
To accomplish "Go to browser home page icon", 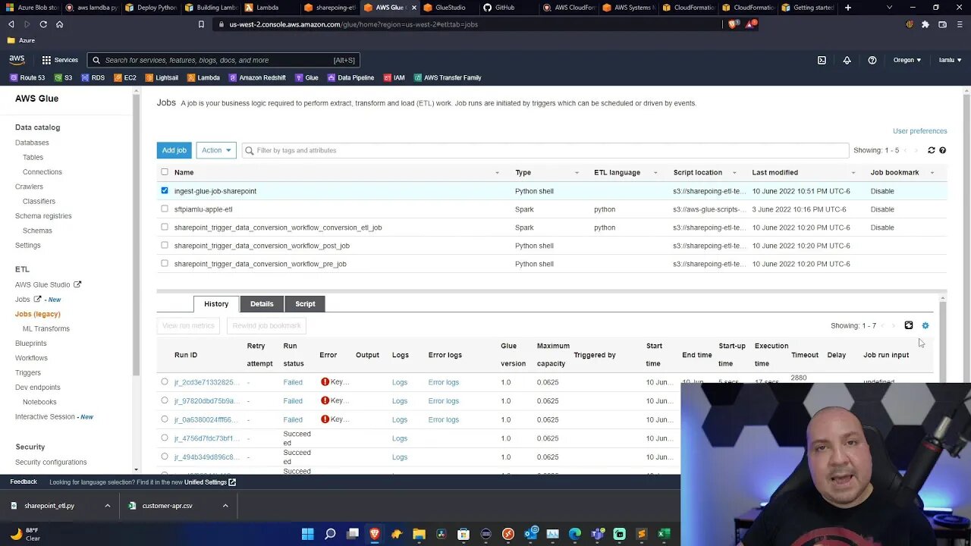I will [59, 24].
